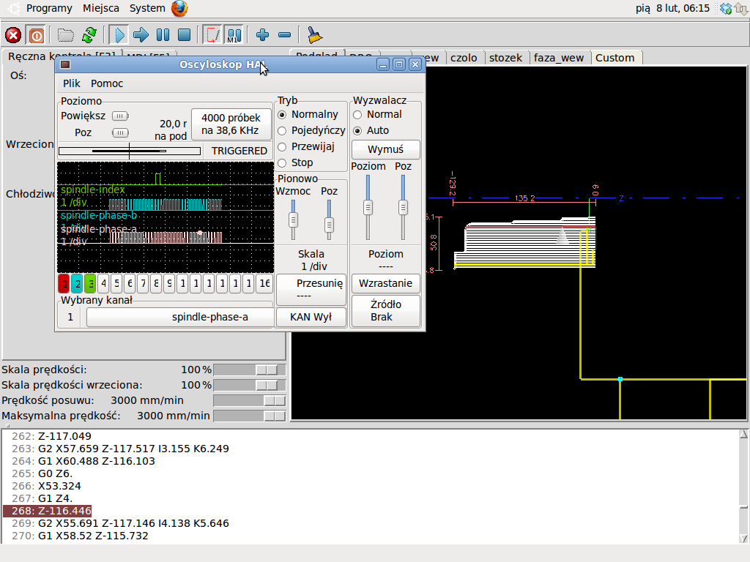Click the spindle-phase-a channel source button

180,318
